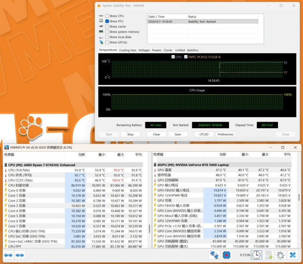Click the blue X close sensors icon
Image resolution: width=303 pixels, height=264 pixels.
293,255
